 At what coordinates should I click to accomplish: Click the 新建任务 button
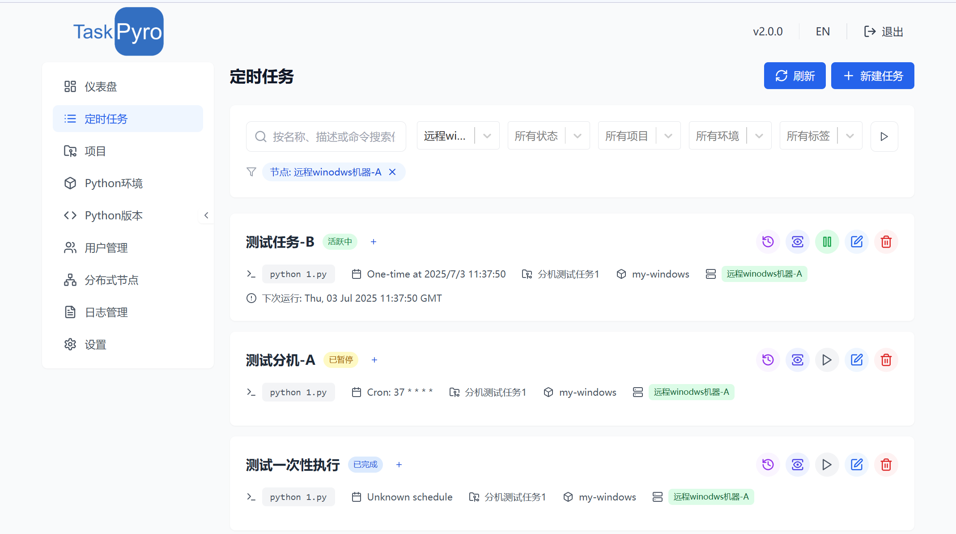click(872, 76)
